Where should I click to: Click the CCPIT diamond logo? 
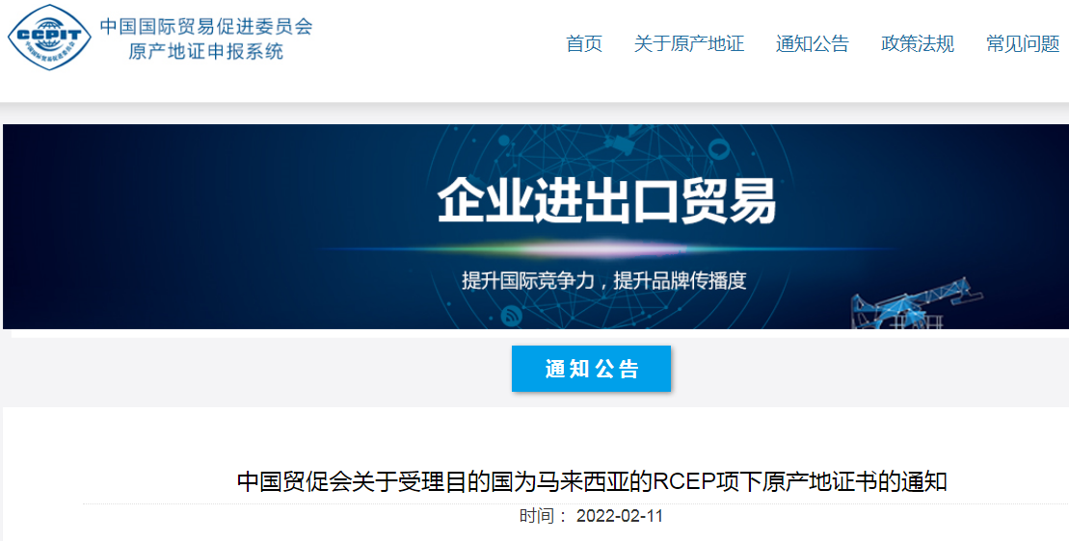49,37
